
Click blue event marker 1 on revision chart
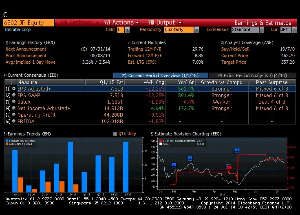point(237,150)
